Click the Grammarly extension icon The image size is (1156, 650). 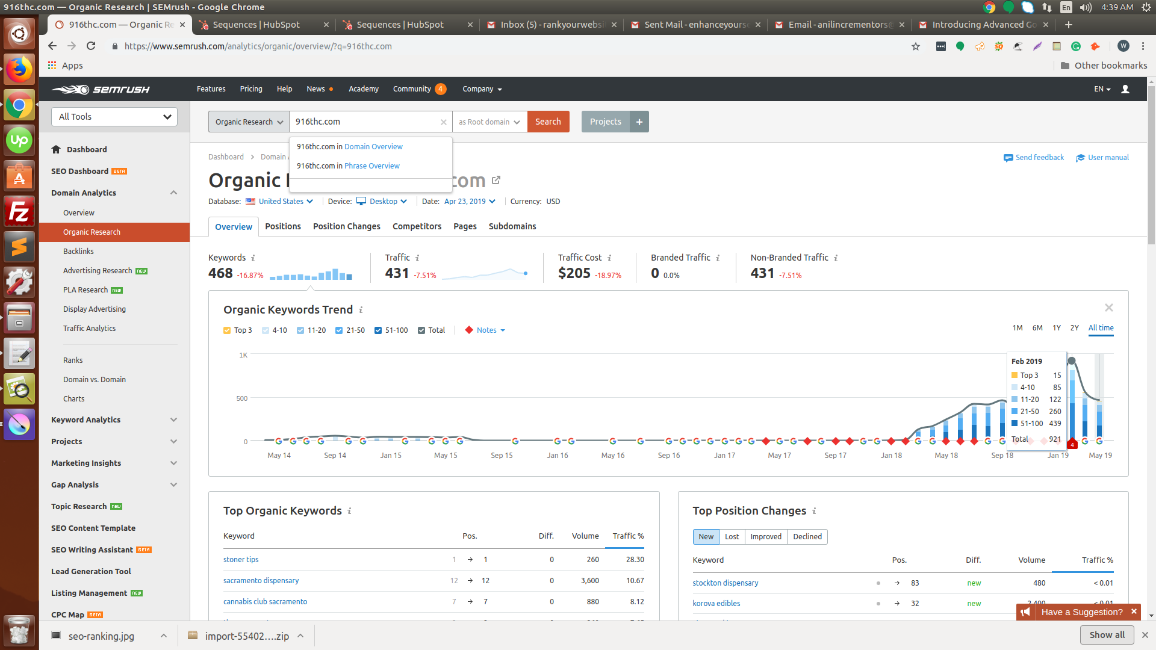click(x=1076, y=46)
